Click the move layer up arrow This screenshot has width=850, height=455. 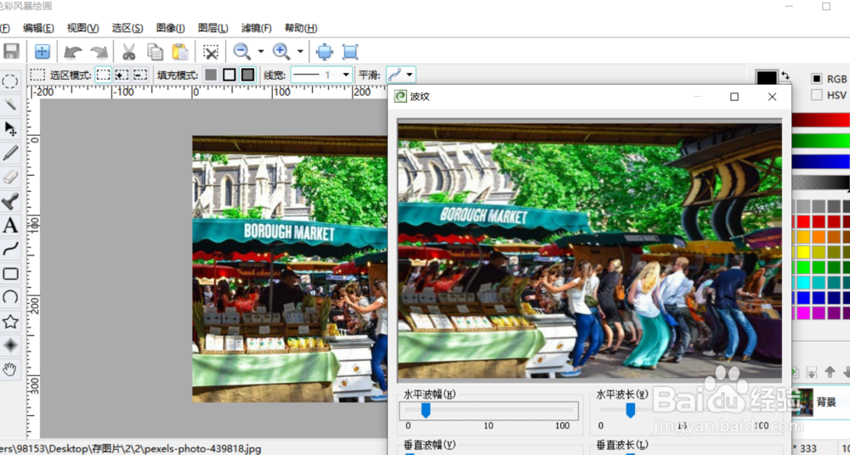click(830, 372)
